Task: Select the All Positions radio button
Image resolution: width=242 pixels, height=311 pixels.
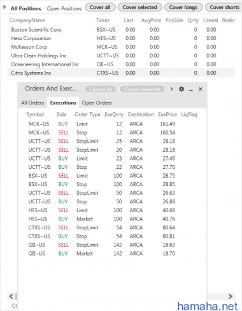Action: (x=4, y=7)
